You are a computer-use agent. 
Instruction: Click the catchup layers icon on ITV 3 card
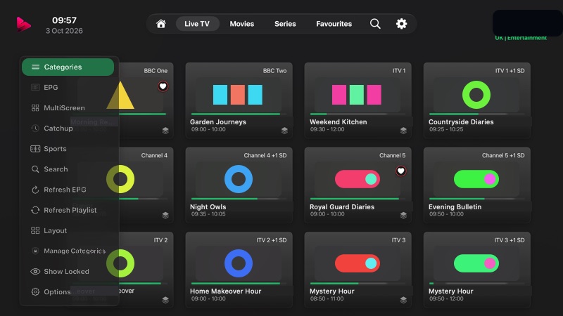click(403, 300)
